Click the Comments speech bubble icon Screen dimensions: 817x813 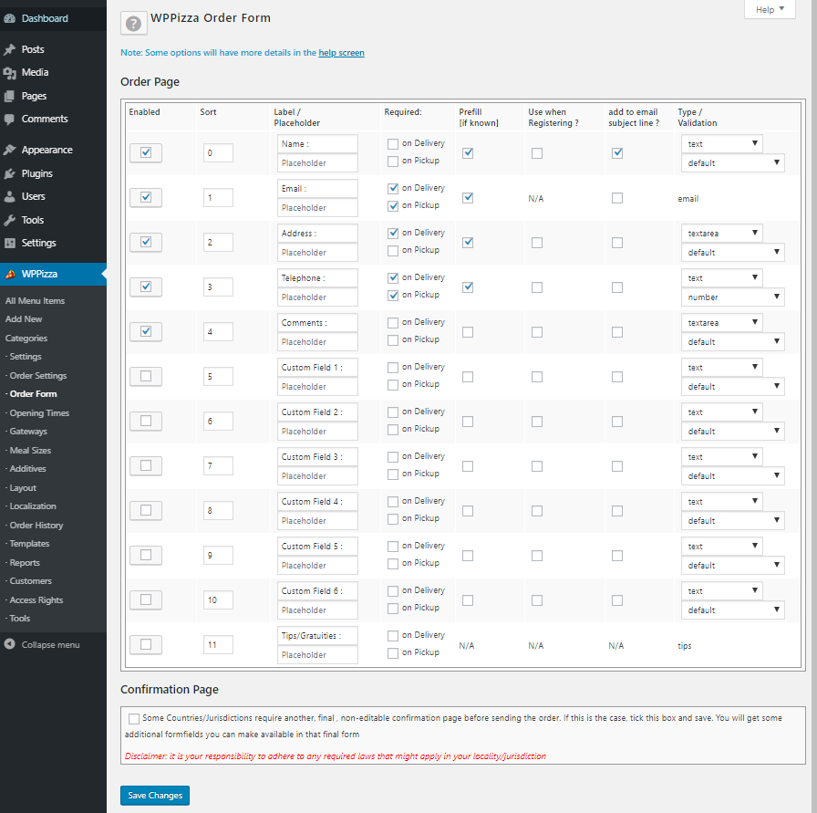click(x=10, y=120)
